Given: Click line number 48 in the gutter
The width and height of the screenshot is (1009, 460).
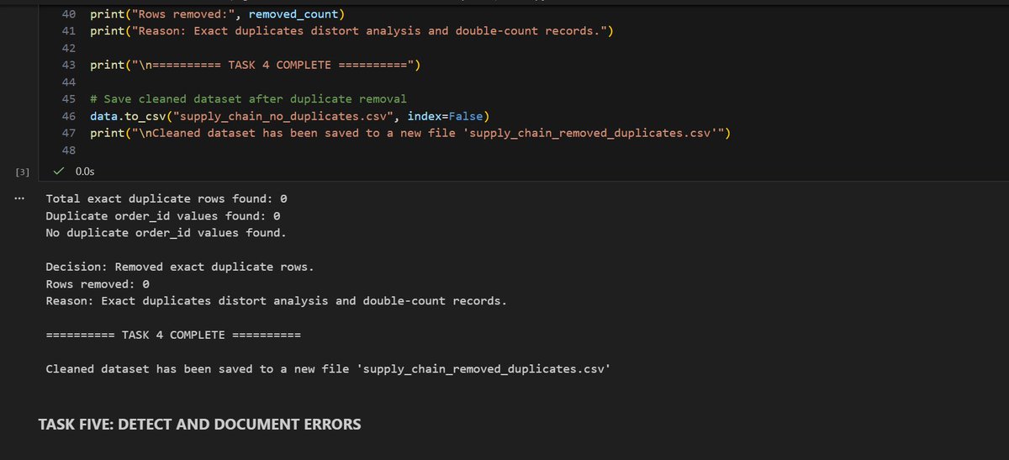Looking at the screenshot, I should pyautogui.click(x=69, y=150).
